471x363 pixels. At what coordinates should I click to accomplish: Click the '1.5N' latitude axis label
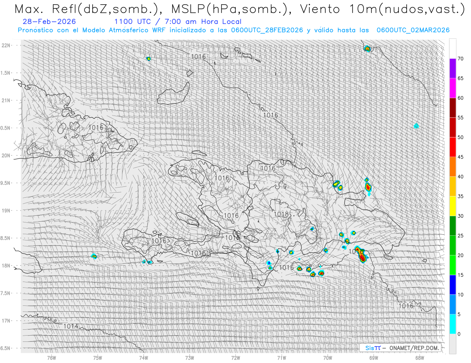5,73
